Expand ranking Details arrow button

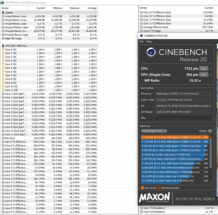210,131
